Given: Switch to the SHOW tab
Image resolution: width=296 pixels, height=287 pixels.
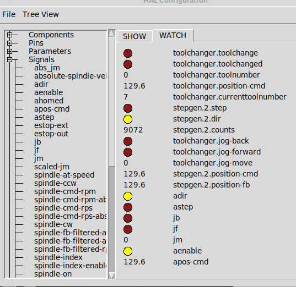Looking at the screenshot, I should (134, 36).
